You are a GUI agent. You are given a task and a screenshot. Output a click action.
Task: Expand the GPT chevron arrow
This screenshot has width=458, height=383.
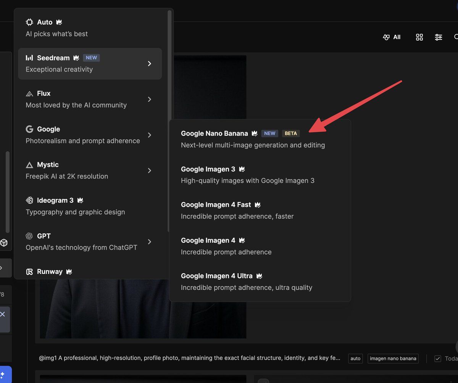pyautogui.click(x=150, y=242)
